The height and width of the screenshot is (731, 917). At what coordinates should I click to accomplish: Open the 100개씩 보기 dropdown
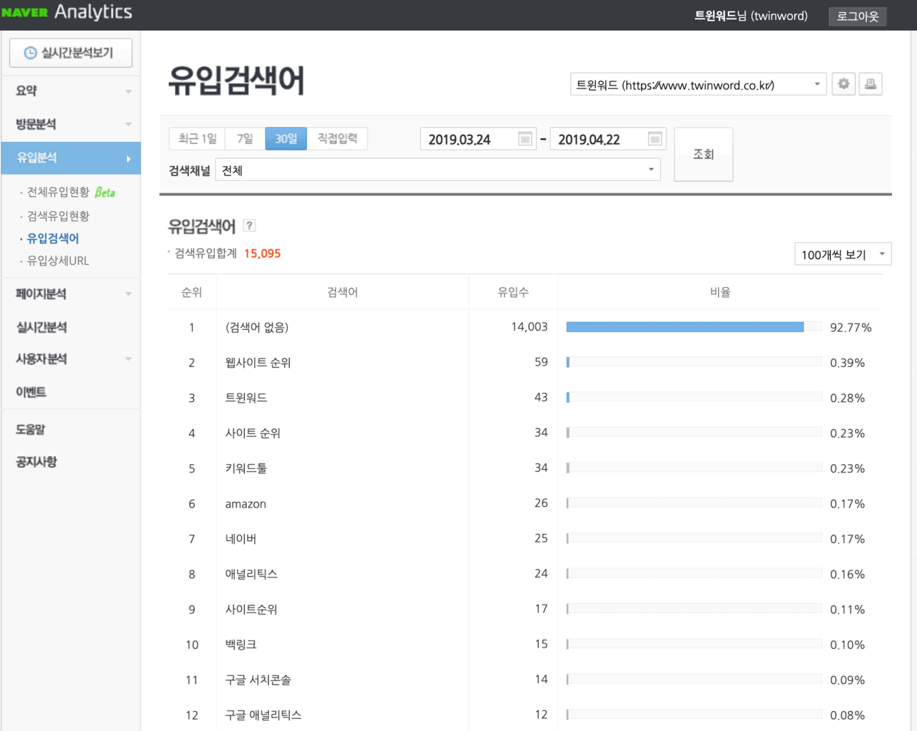click(x=843, y=254)
